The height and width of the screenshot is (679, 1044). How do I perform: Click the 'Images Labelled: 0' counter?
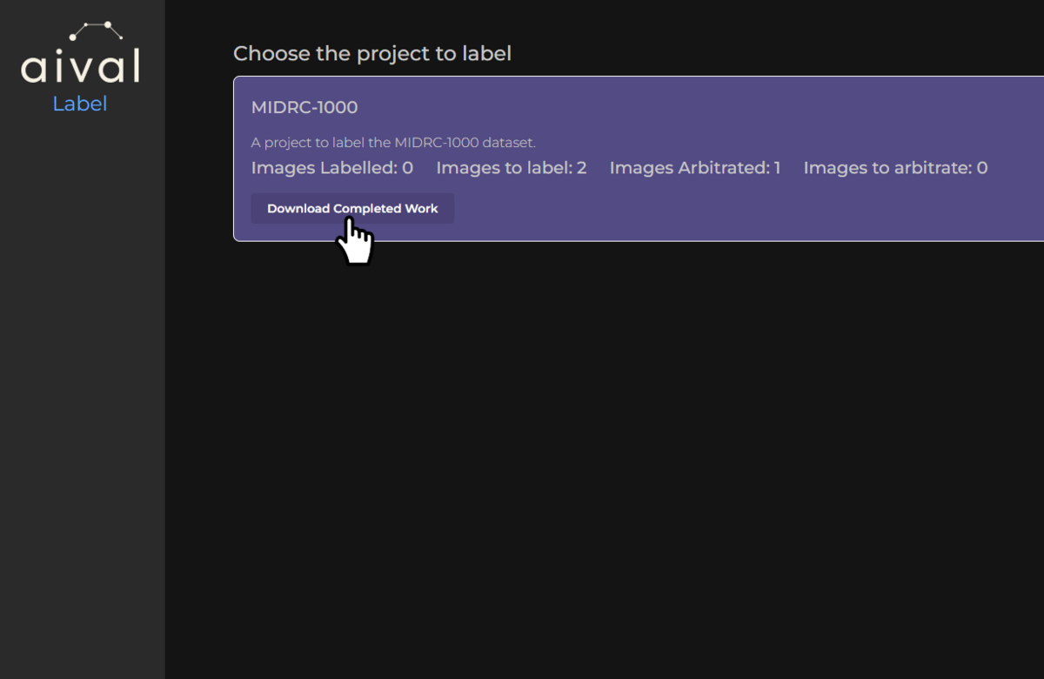point(331,167)
